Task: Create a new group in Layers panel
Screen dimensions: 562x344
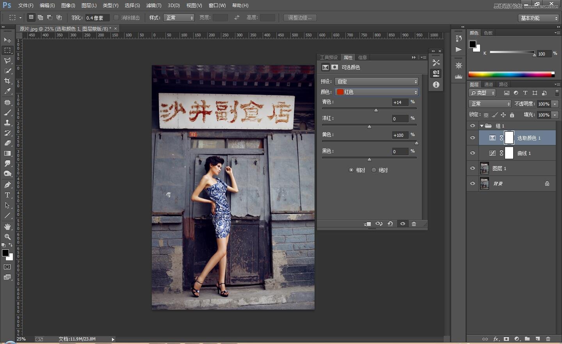Action: (x=527, y=339)
